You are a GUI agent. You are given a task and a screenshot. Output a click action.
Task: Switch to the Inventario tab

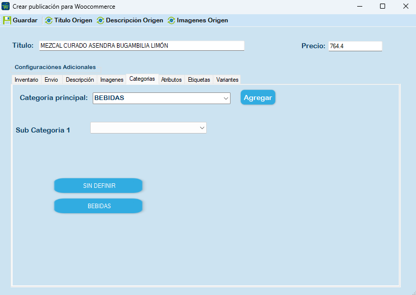pos(26,80)
